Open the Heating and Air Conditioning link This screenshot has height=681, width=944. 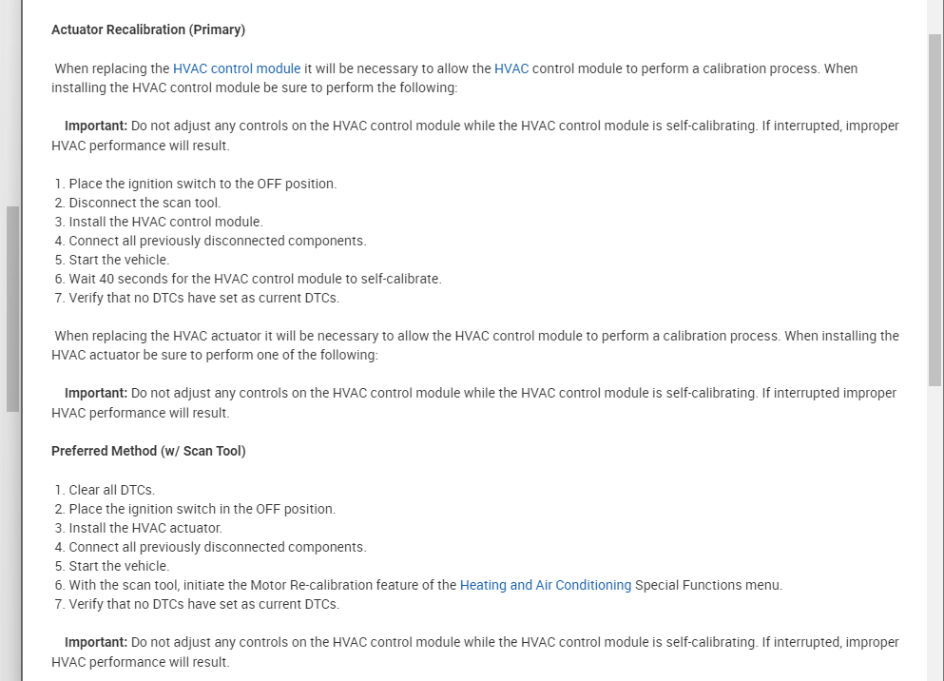coord(545,585)
